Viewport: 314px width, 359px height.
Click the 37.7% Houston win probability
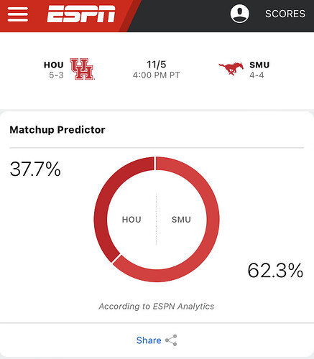[x=35, y=169]
